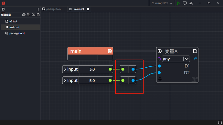Switch to the main.ncf tab
The width and height of the screenshot is (223, 125).
79,9
